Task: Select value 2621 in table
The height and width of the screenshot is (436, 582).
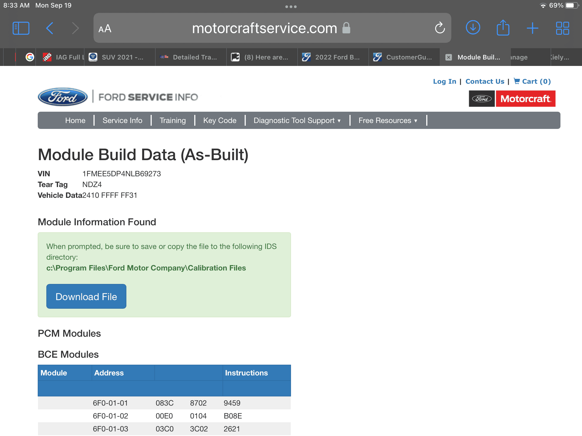Action: (232, 429)
